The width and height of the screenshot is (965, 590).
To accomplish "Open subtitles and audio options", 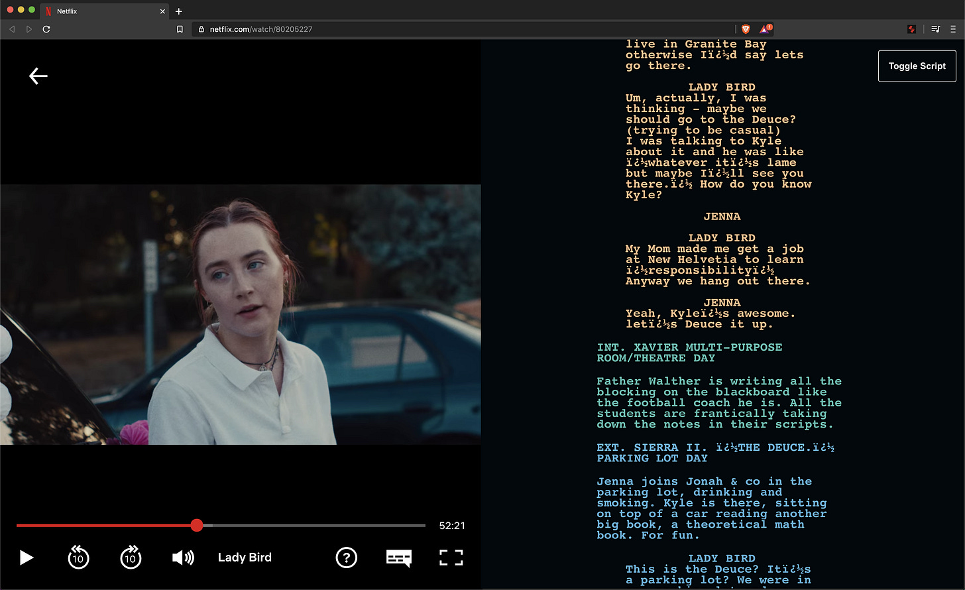I will pyautogui.click(x=399, y=558).
